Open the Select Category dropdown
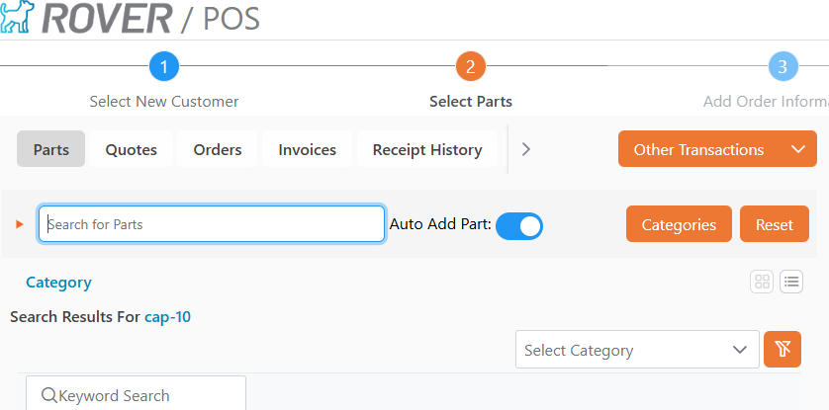This screenshot has height=410, width=829. [637, 350]
